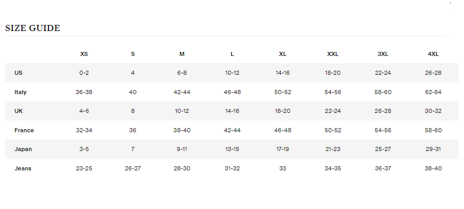Select the Italy row label
The image size is (464, 209).
coord(20,92)
